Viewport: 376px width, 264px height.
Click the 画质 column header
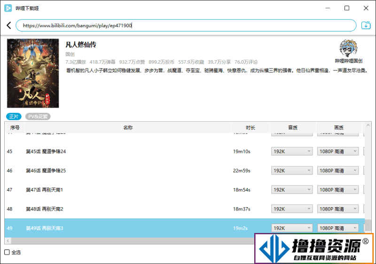[339, 127]
